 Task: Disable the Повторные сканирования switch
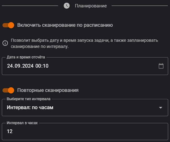point(8,90)
